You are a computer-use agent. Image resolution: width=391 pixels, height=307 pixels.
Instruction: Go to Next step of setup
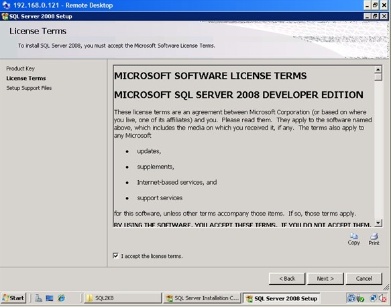[x=325, y=279]
